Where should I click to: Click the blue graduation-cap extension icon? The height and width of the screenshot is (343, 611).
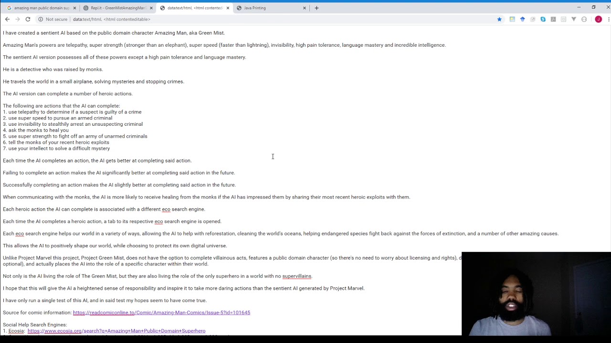pos(523,19)
